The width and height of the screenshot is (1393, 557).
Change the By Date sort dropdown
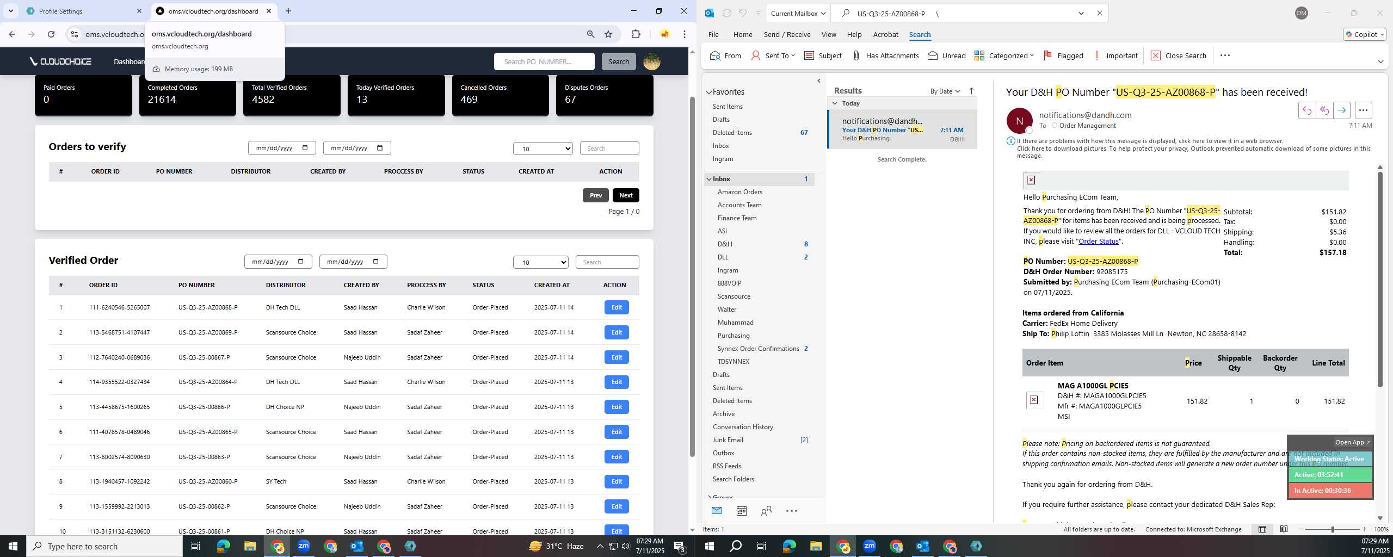click(945, 91)
